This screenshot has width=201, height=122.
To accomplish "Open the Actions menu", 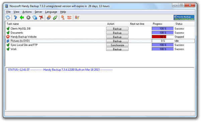I will click(x=27, y=12).
